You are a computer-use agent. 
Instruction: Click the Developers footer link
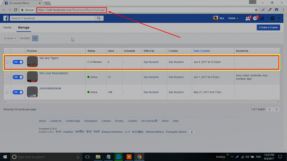91,121
